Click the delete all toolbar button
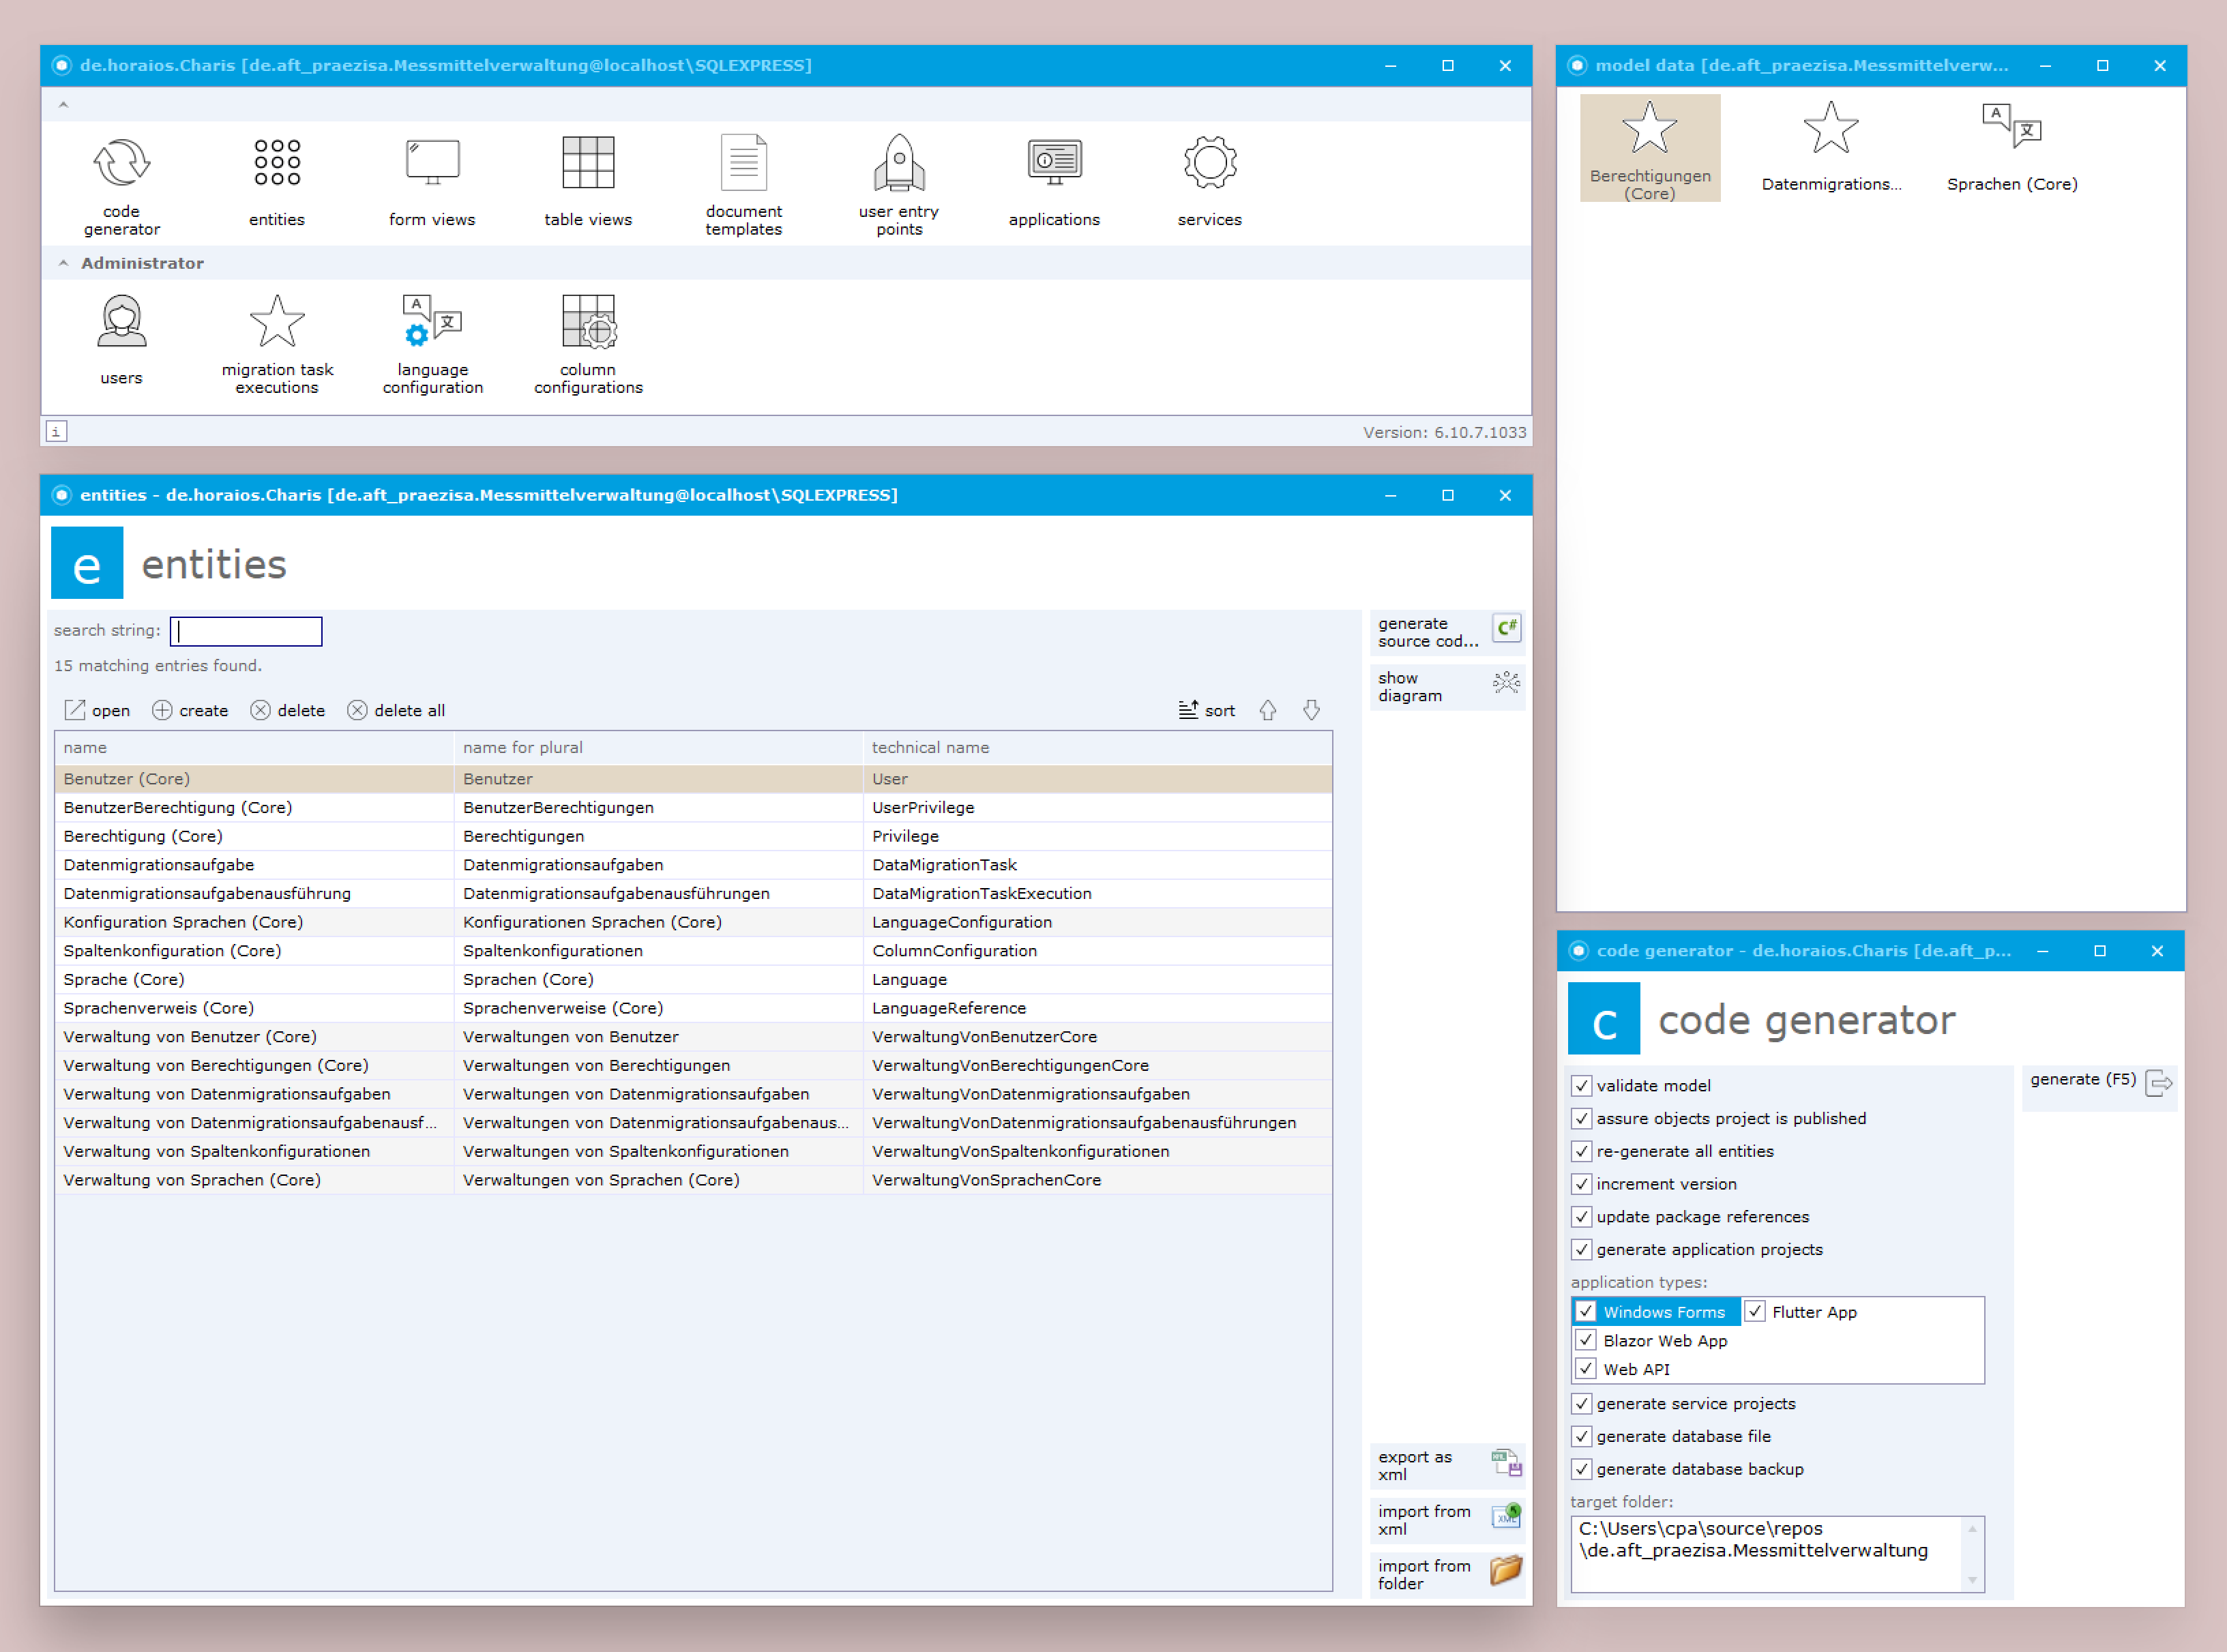The height and width of the screenshot is (1652, 2227). pyautogui.click(x=396, y=710)
